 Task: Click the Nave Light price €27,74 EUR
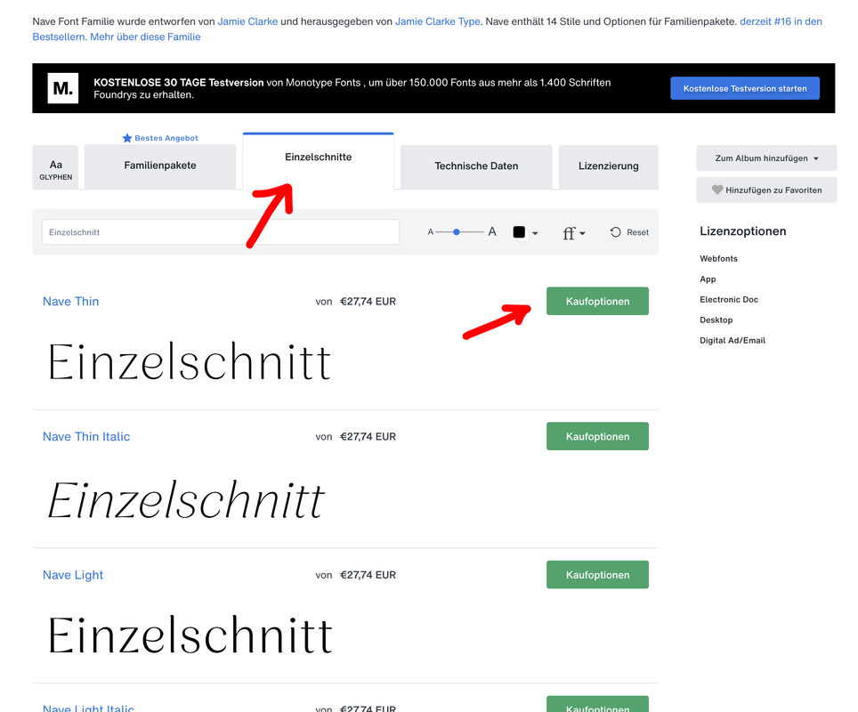pos(368,575)
